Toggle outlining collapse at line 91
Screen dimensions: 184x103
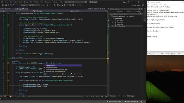pos(8,80)
